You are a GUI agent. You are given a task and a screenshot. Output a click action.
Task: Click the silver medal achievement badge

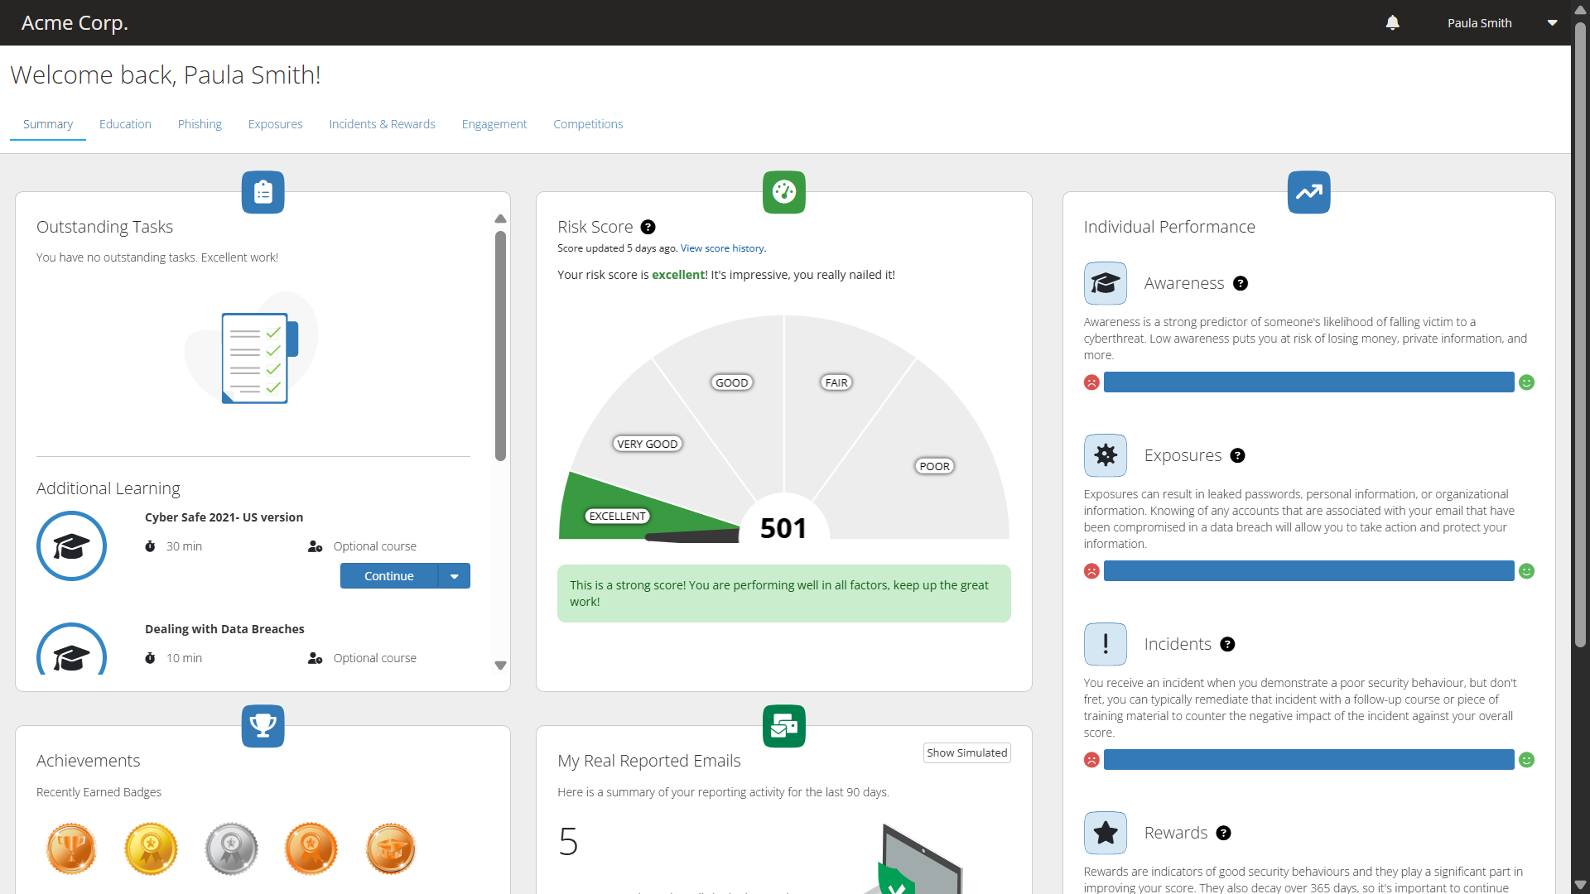click(231, 848)
